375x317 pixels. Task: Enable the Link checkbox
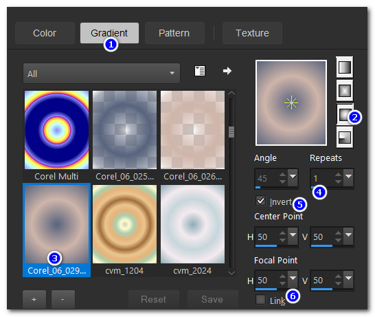(x=260, y=299)
